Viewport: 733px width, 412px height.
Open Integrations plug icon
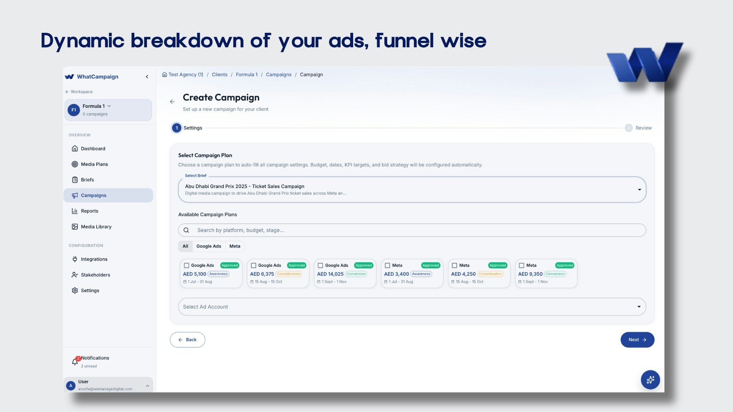tap(75, 259)
